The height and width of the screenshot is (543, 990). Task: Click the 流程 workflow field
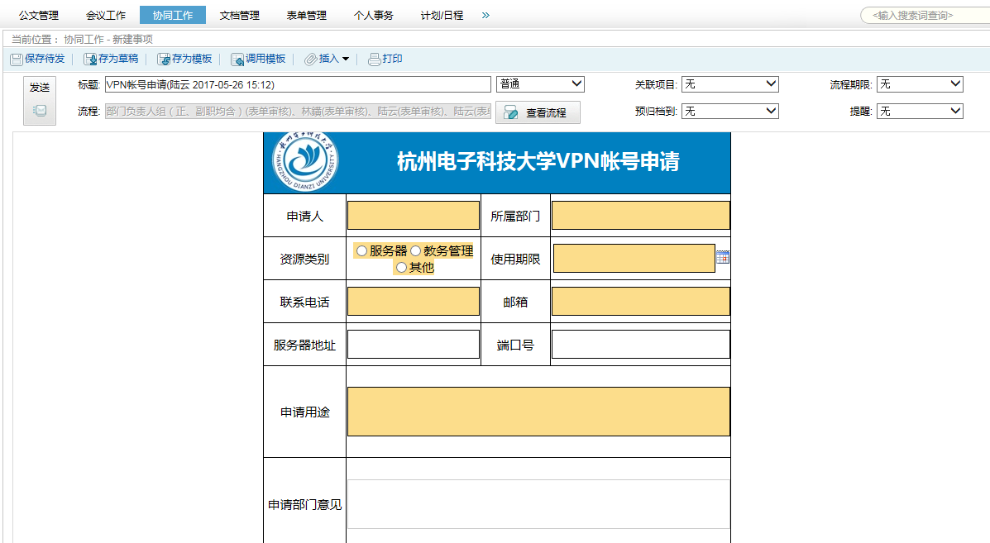298,112
